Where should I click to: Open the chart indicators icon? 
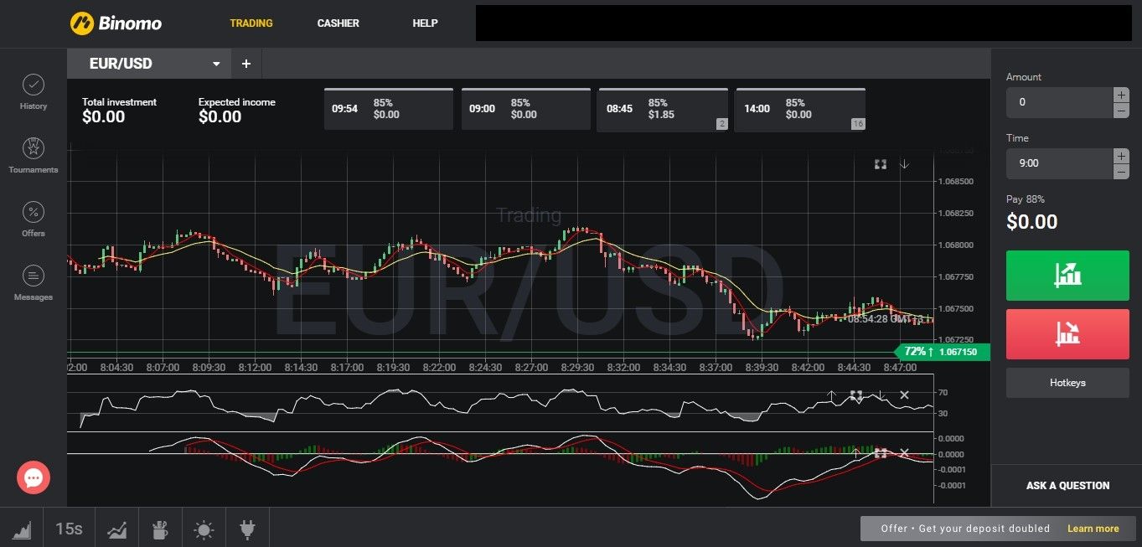(117, 529)
